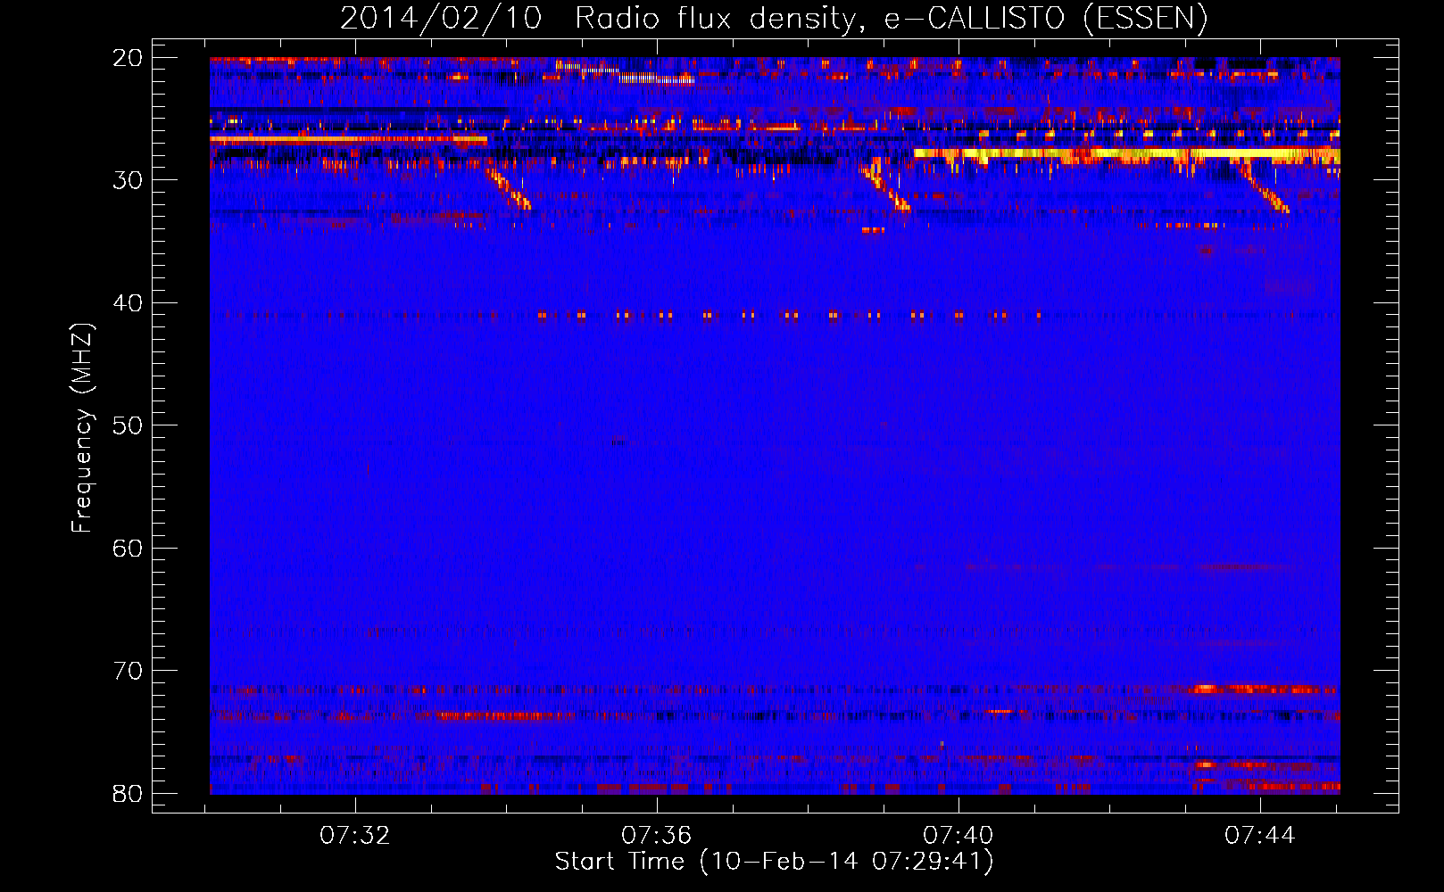Screen dimensions: 1444x892
Task: Click the plot title mentioning e-CALLISTO (ESSEN)
Action: (774, 18)
